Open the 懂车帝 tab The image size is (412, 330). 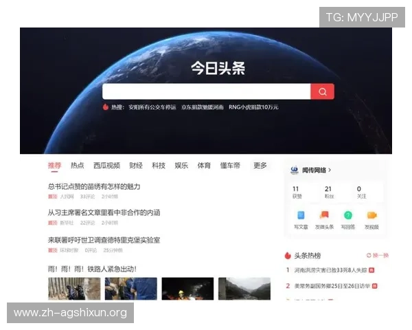230,166
